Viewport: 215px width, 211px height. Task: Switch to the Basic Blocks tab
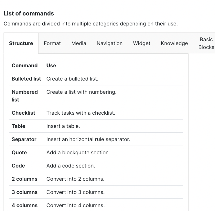[x=206, y=43]
